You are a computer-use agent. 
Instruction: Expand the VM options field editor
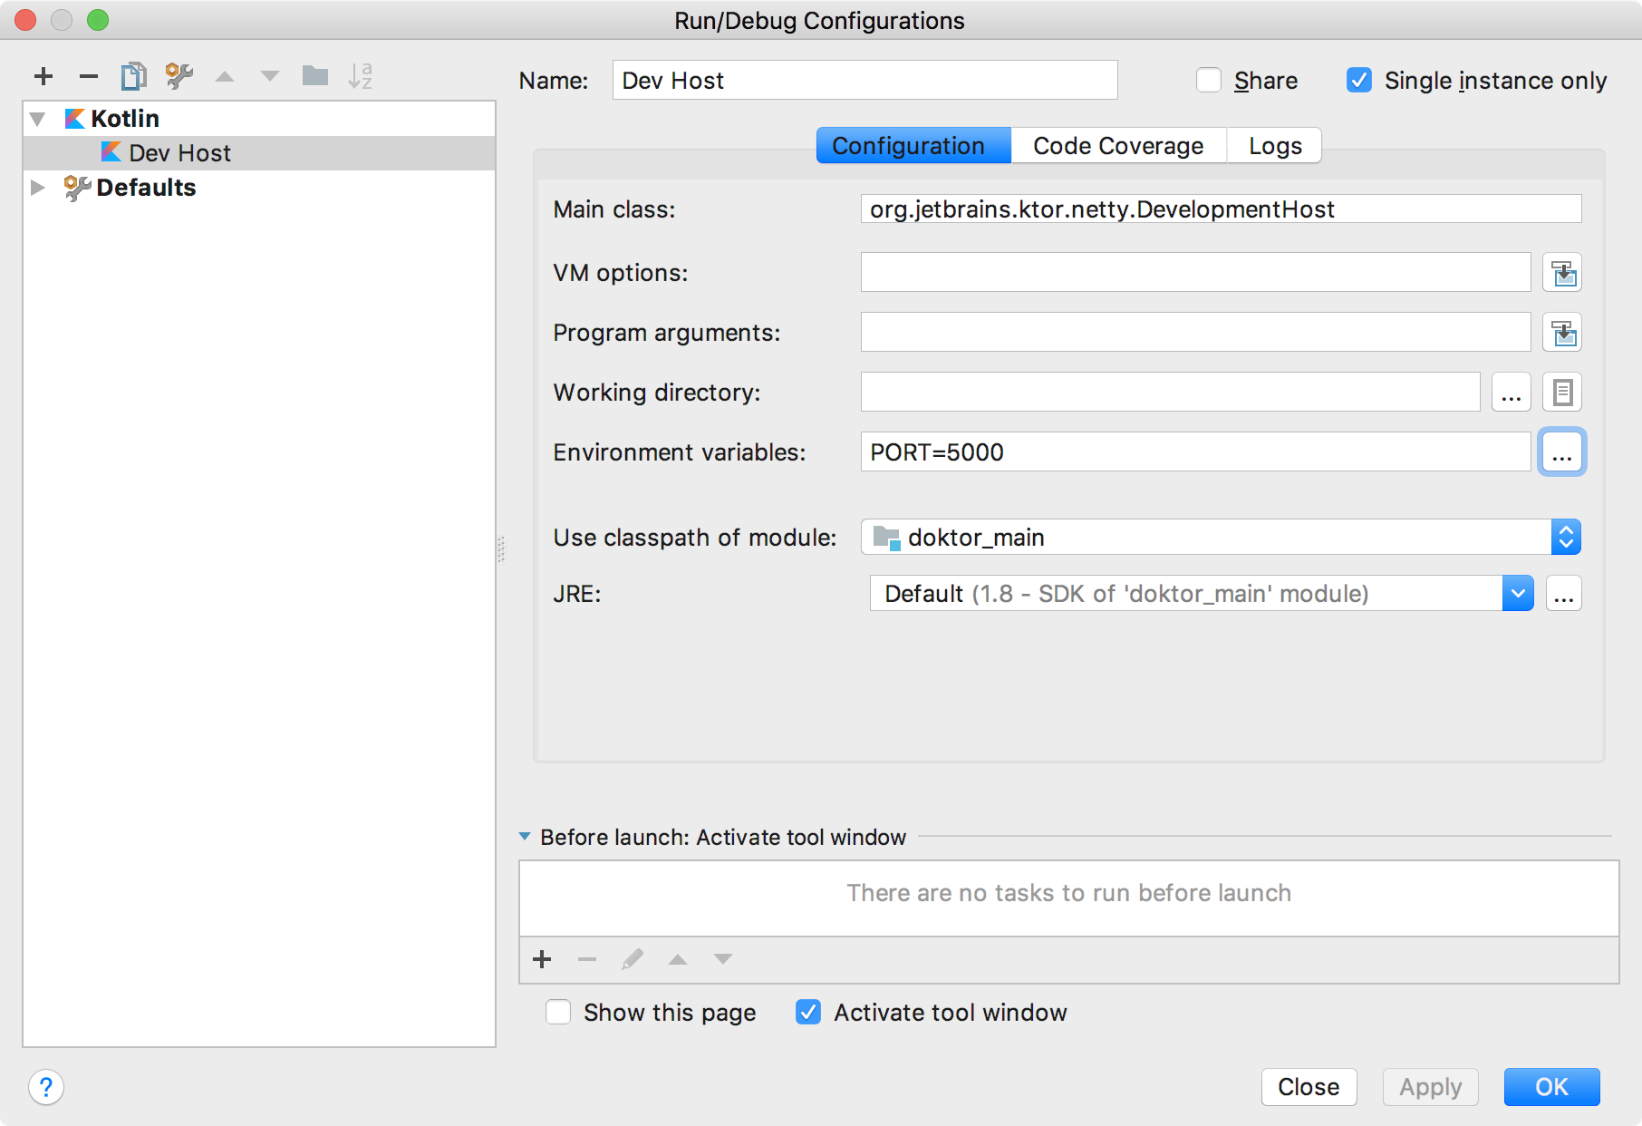(x=1563, y=273)
